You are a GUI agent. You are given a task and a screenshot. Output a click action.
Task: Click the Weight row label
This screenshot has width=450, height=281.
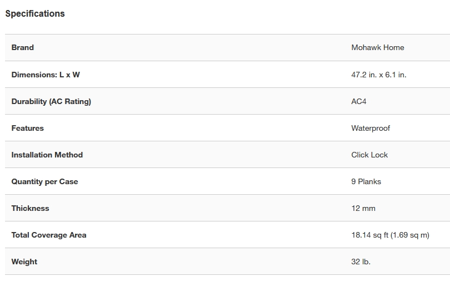click(x=24, y=262)
